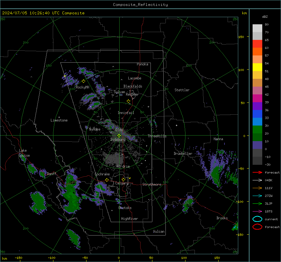Click the yellow diamond marker below RedDeer
This screenshot has height=262, width=281.
tap(128, 101)
